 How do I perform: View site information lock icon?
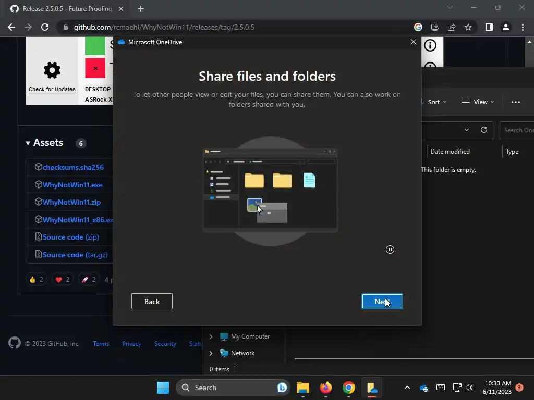[x=65, y=27]
